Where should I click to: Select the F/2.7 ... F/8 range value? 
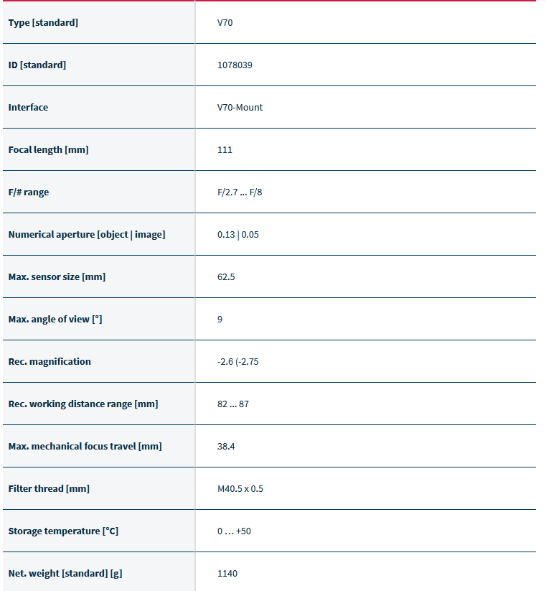(x=240, y=192)
